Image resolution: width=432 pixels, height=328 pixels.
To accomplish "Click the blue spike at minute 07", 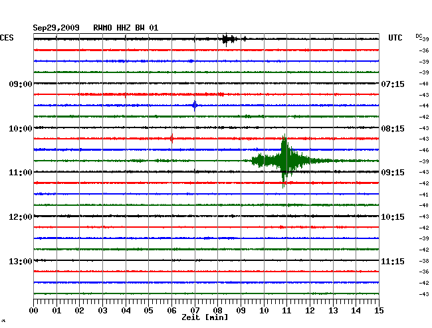I will [x=195, y=105].
